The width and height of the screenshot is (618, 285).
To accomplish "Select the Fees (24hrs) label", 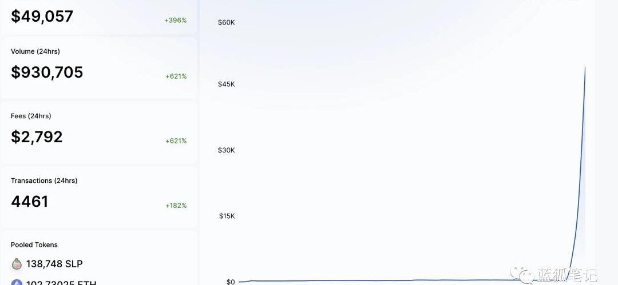I will coord(31,116).
